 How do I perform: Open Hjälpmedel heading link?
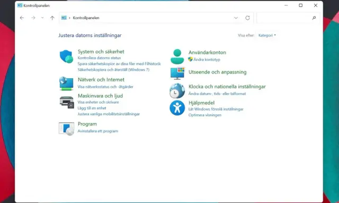[x=201, y=103]
